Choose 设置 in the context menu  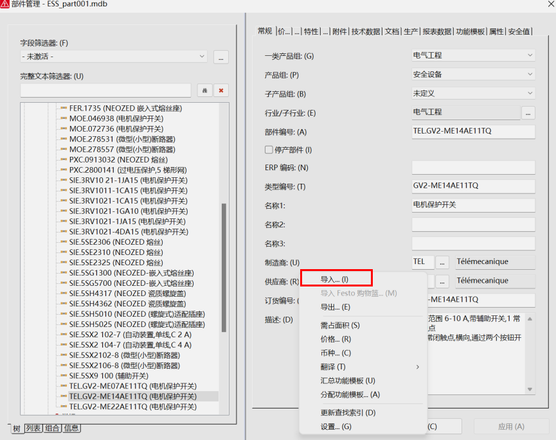(337, 426)
